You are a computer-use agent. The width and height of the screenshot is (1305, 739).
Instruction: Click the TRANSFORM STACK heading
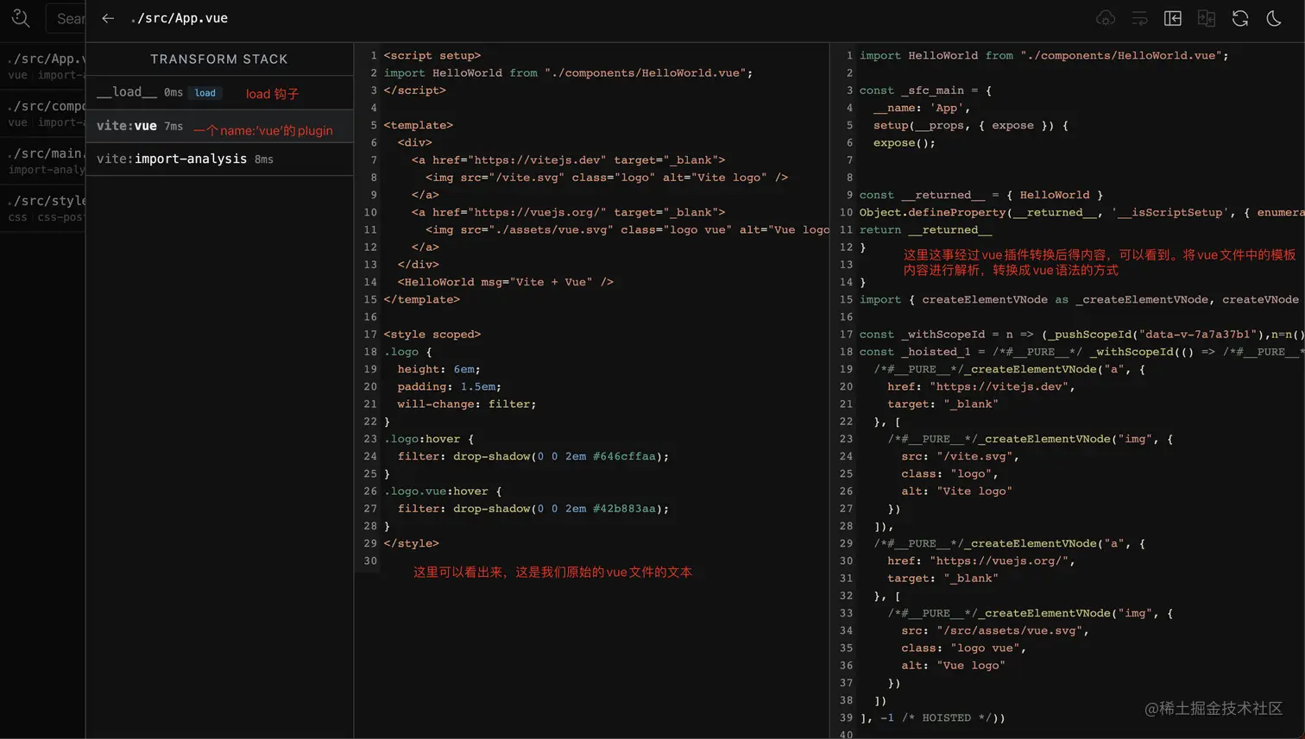tap(219, 59)
